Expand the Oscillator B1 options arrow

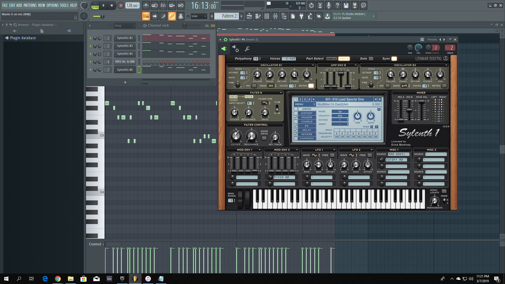[313, 65]
